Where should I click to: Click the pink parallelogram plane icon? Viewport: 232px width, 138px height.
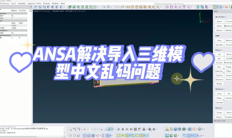[201, 136]
